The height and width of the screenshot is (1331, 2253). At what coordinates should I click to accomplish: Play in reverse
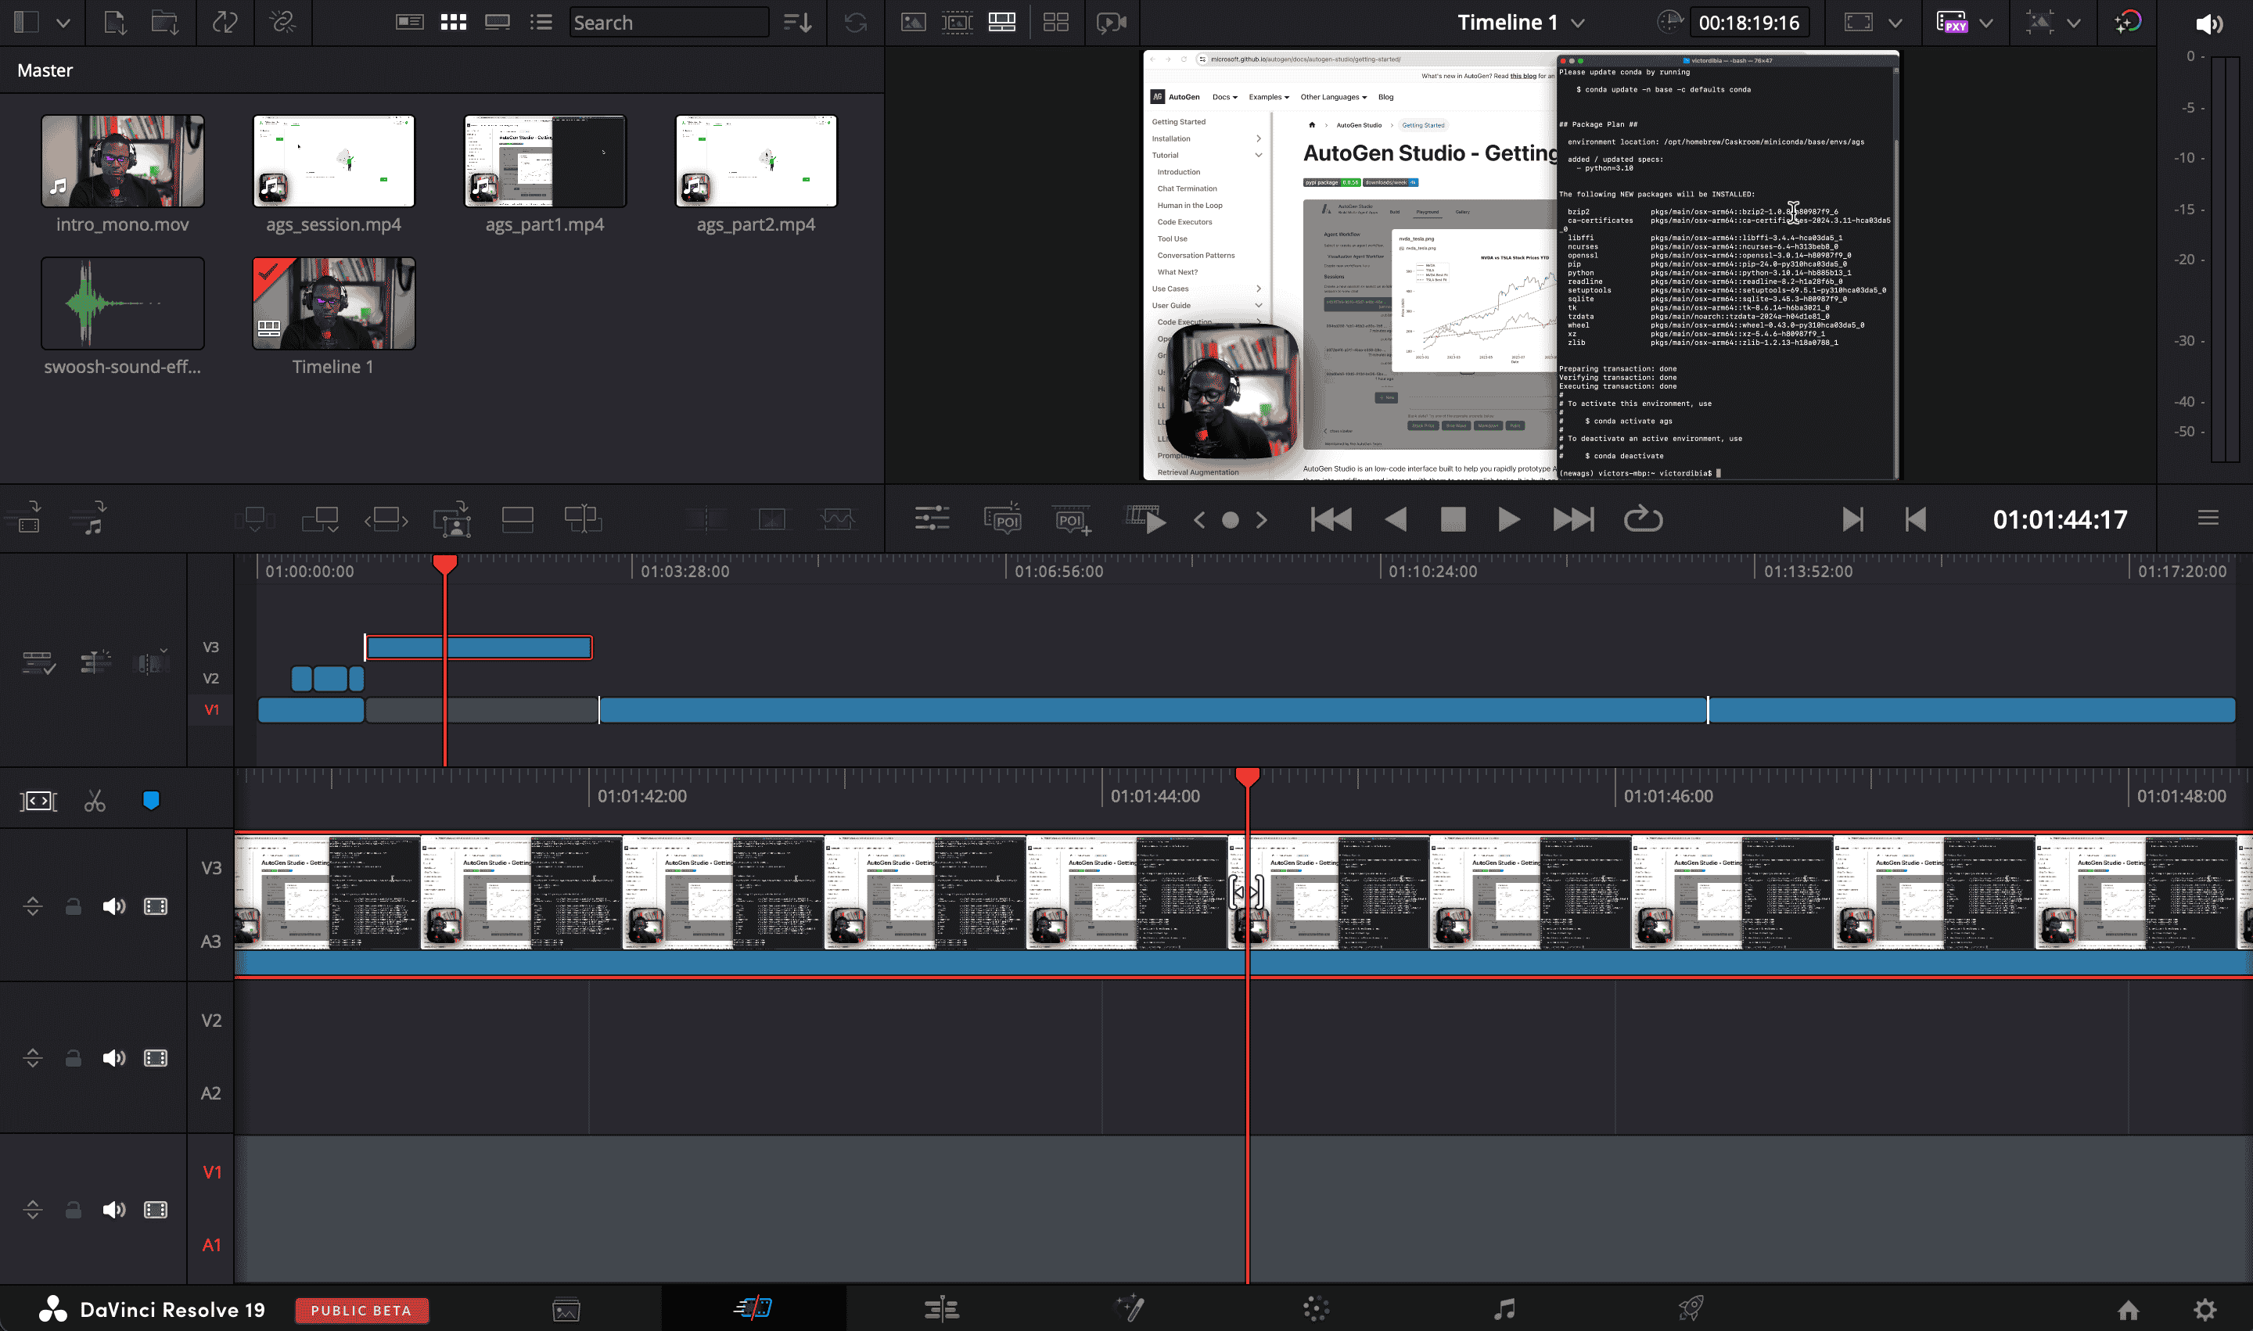click(1396, 519)
